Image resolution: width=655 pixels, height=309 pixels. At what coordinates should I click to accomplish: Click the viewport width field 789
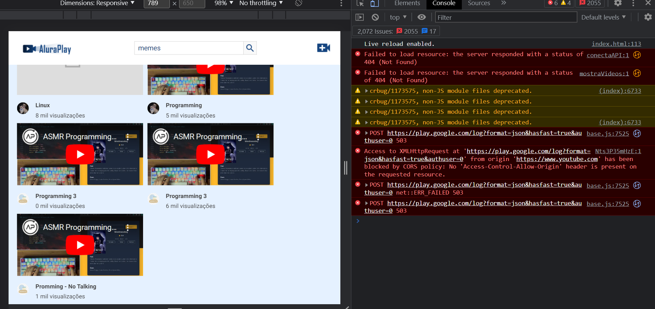click(x=156, y=3)
